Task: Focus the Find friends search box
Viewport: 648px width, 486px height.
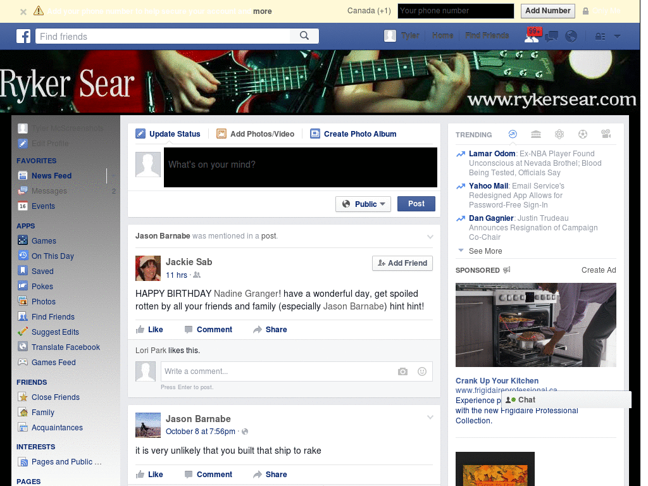Action: [x=163, y=36]
